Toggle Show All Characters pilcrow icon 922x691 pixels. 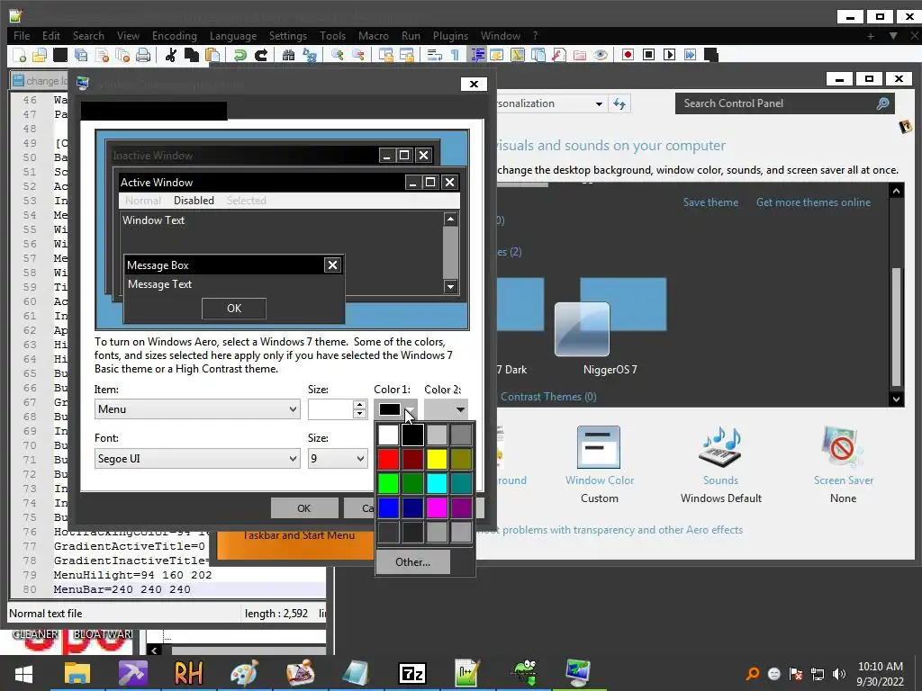point(455,55)
